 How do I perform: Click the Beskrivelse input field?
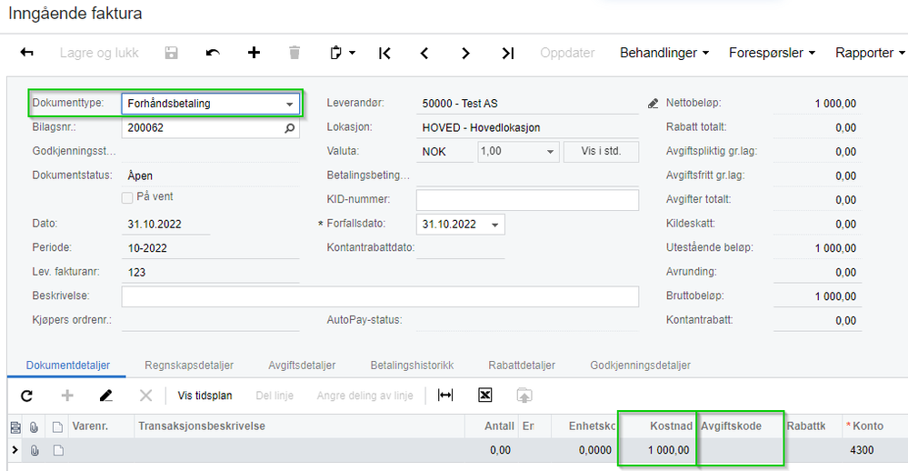tap(380, 296)
